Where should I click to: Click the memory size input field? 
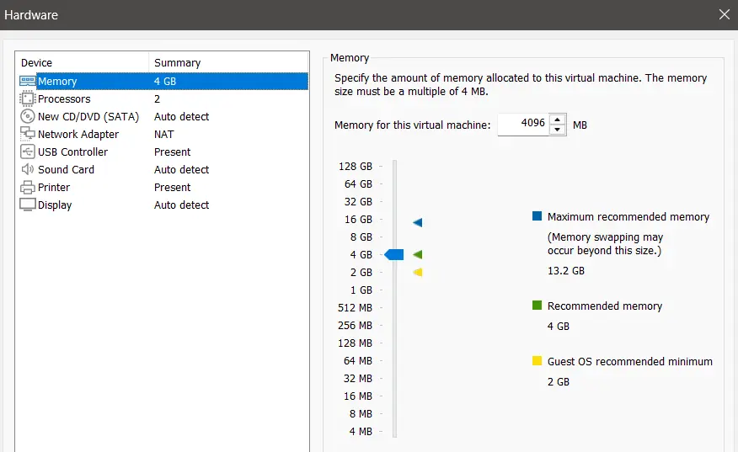522,125
